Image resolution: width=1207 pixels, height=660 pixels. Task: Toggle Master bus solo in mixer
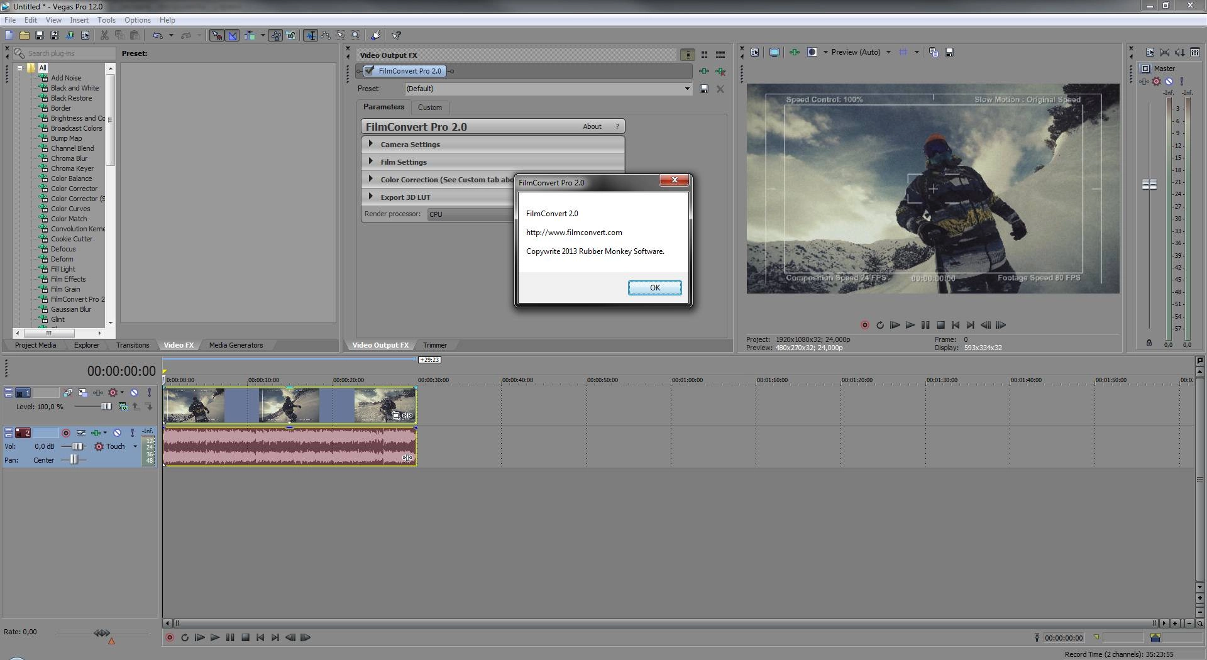[x=1182, y=81]
